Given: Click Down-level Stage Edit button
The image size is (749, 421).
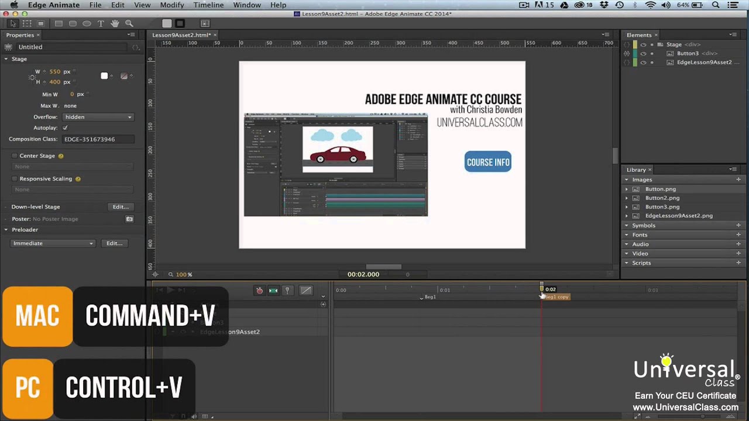Looking at the screenshot, I should 120,207.
